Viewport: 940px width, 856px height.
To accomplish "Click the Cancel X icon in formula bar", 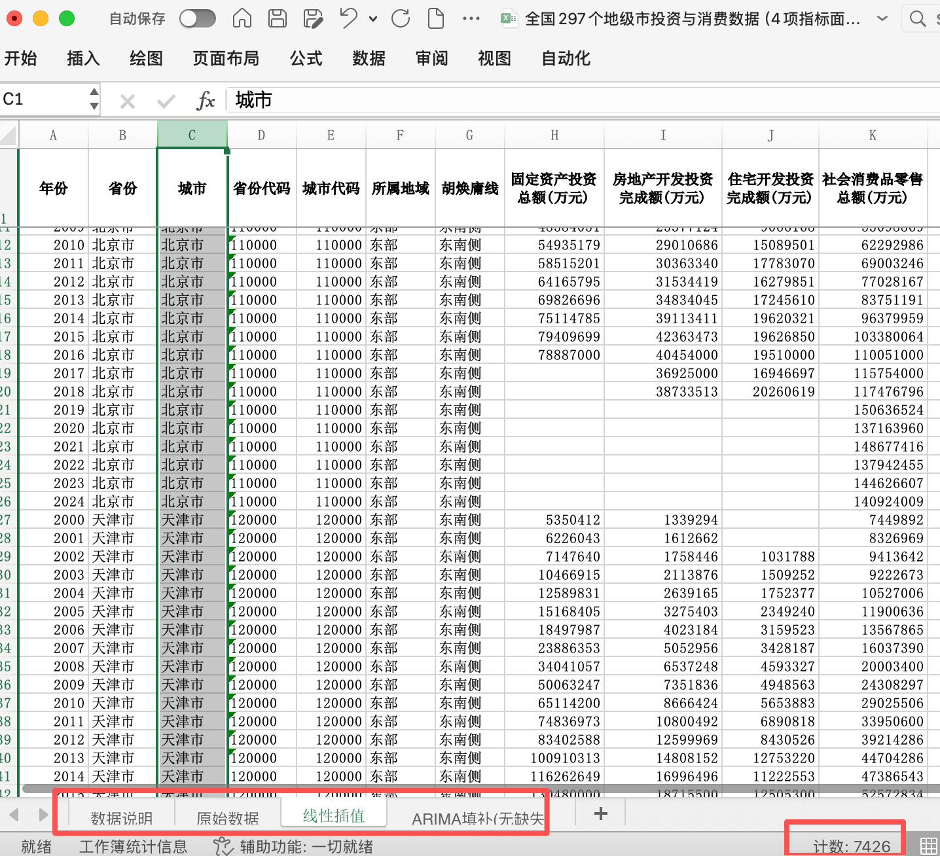I will [x=128, y=101].
